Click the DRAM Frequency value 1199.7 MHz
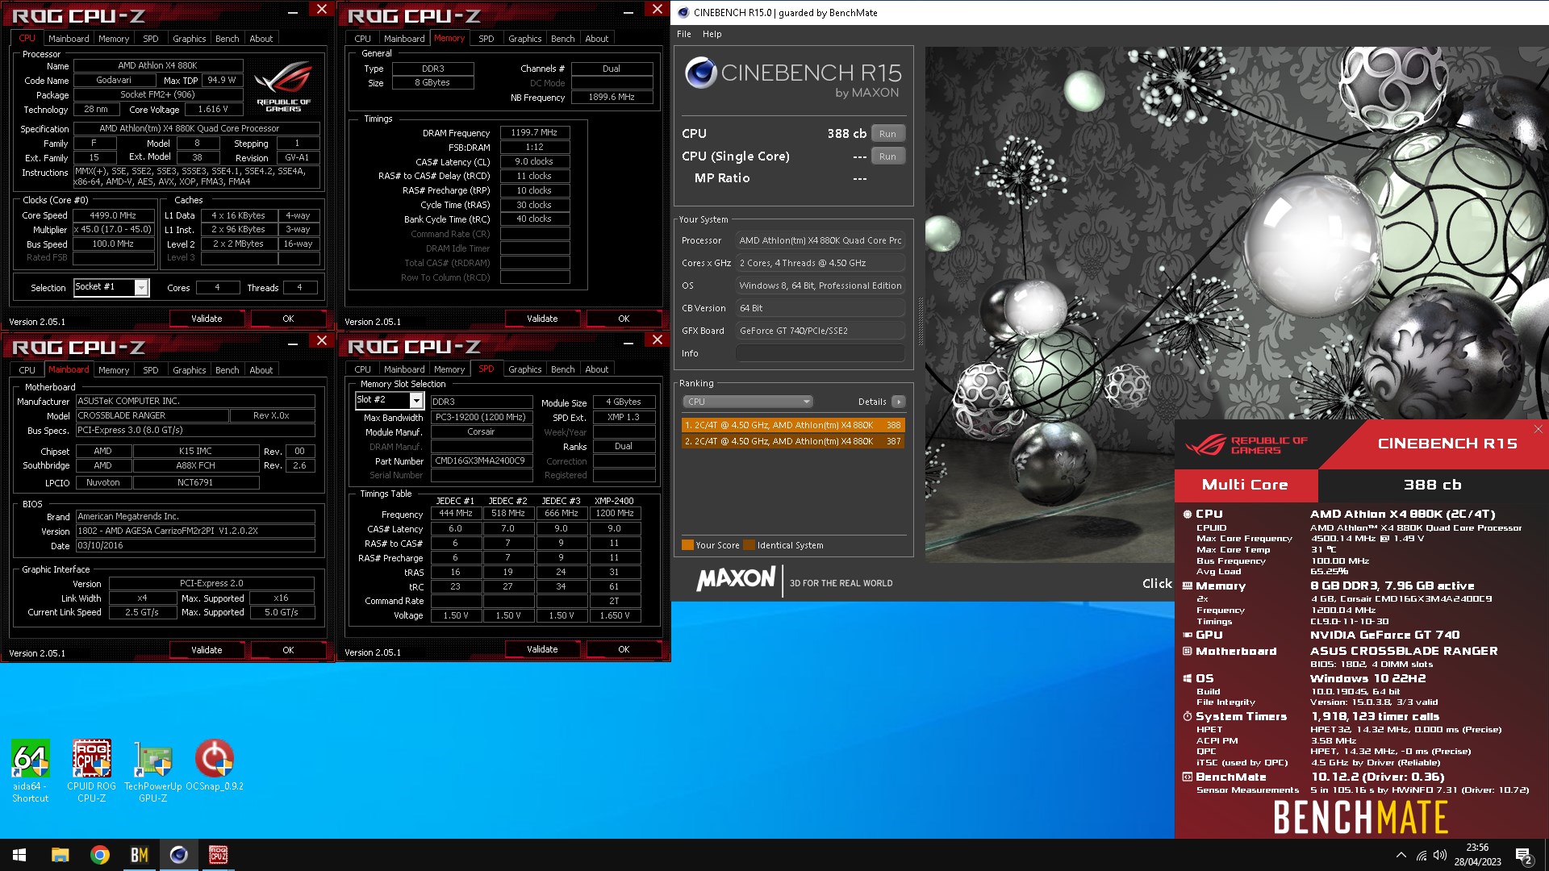Screen dimensions: 1549x871 (x=534, y=132)
